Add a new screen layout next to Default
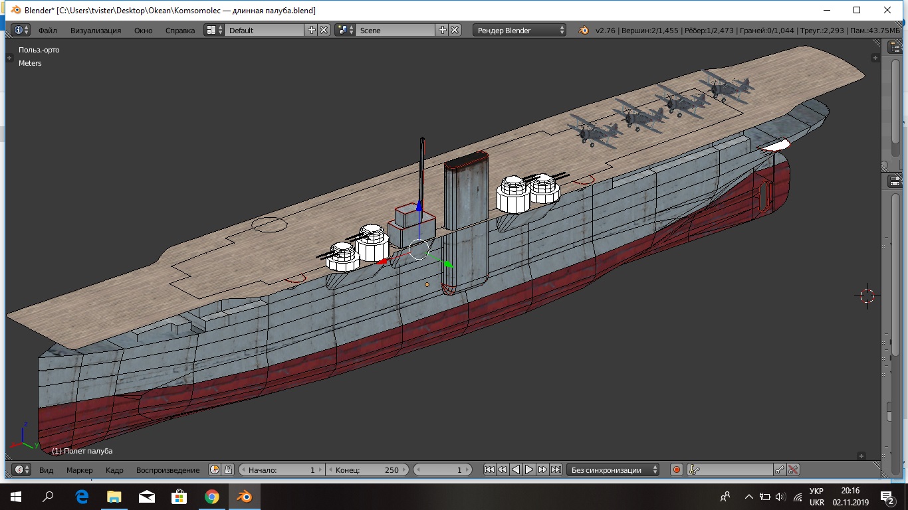 point(312,31)
